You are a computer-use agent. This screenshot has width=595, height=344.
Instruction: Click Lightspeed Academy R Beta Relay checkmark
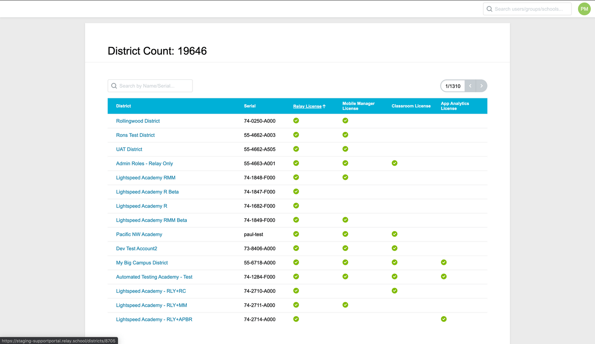coord(296,191)
